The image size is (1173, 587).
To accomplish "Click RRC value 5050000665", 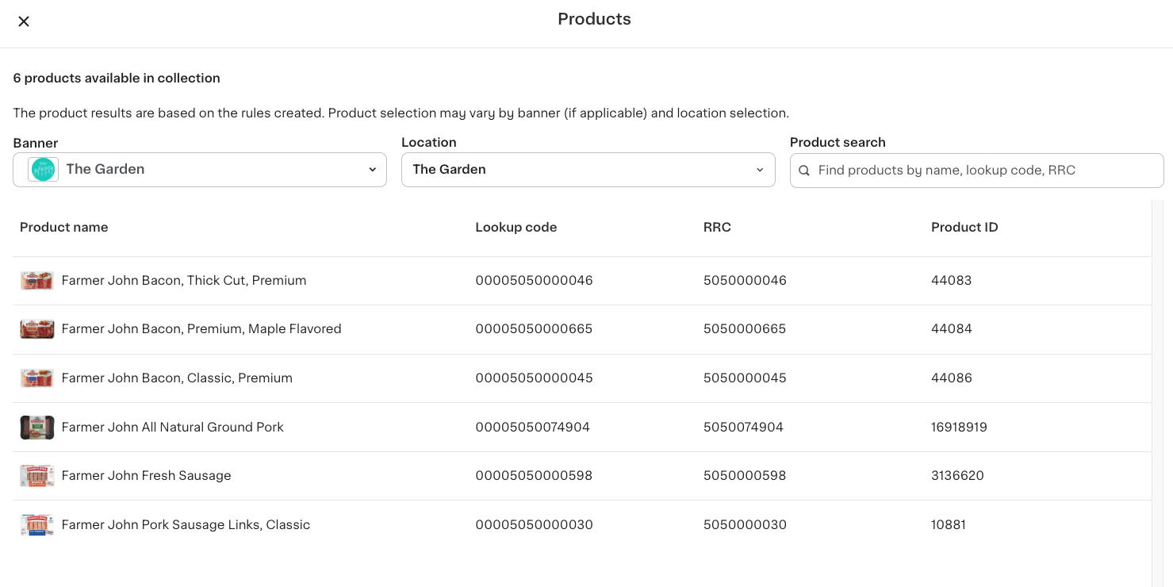I will pyautogui.click(x=745, y=329).
